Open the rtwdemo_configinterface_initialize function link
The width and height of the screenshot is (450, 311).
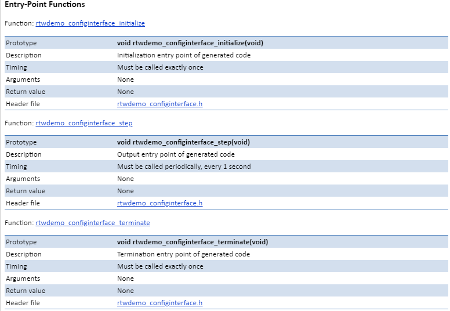pos(90,23)
